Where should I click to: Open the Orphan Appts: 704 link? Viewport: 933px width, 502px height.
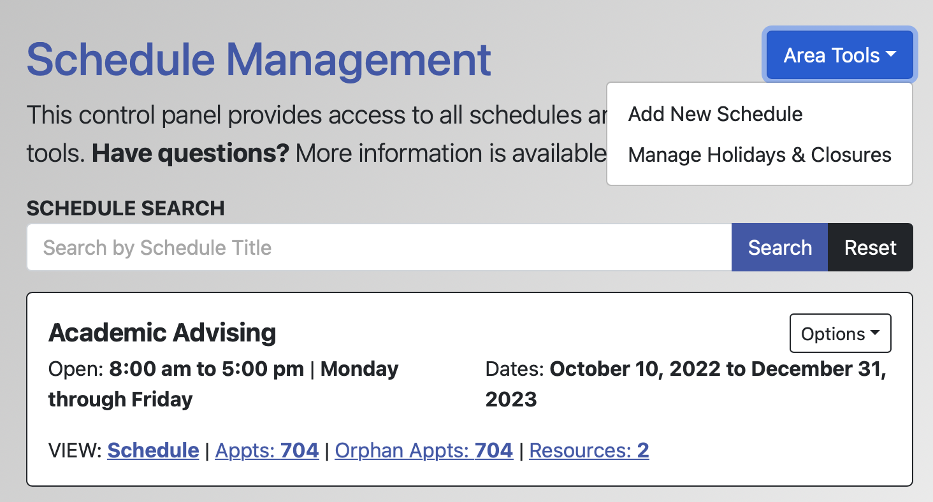[424, 450]
